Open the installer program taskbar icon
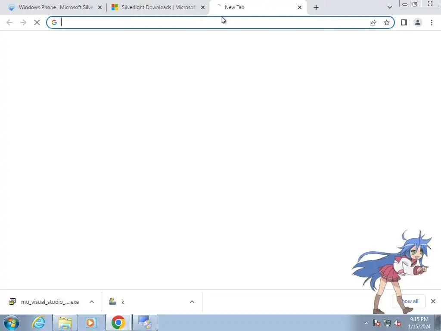The image size is (441, 331). coord(145,322)
